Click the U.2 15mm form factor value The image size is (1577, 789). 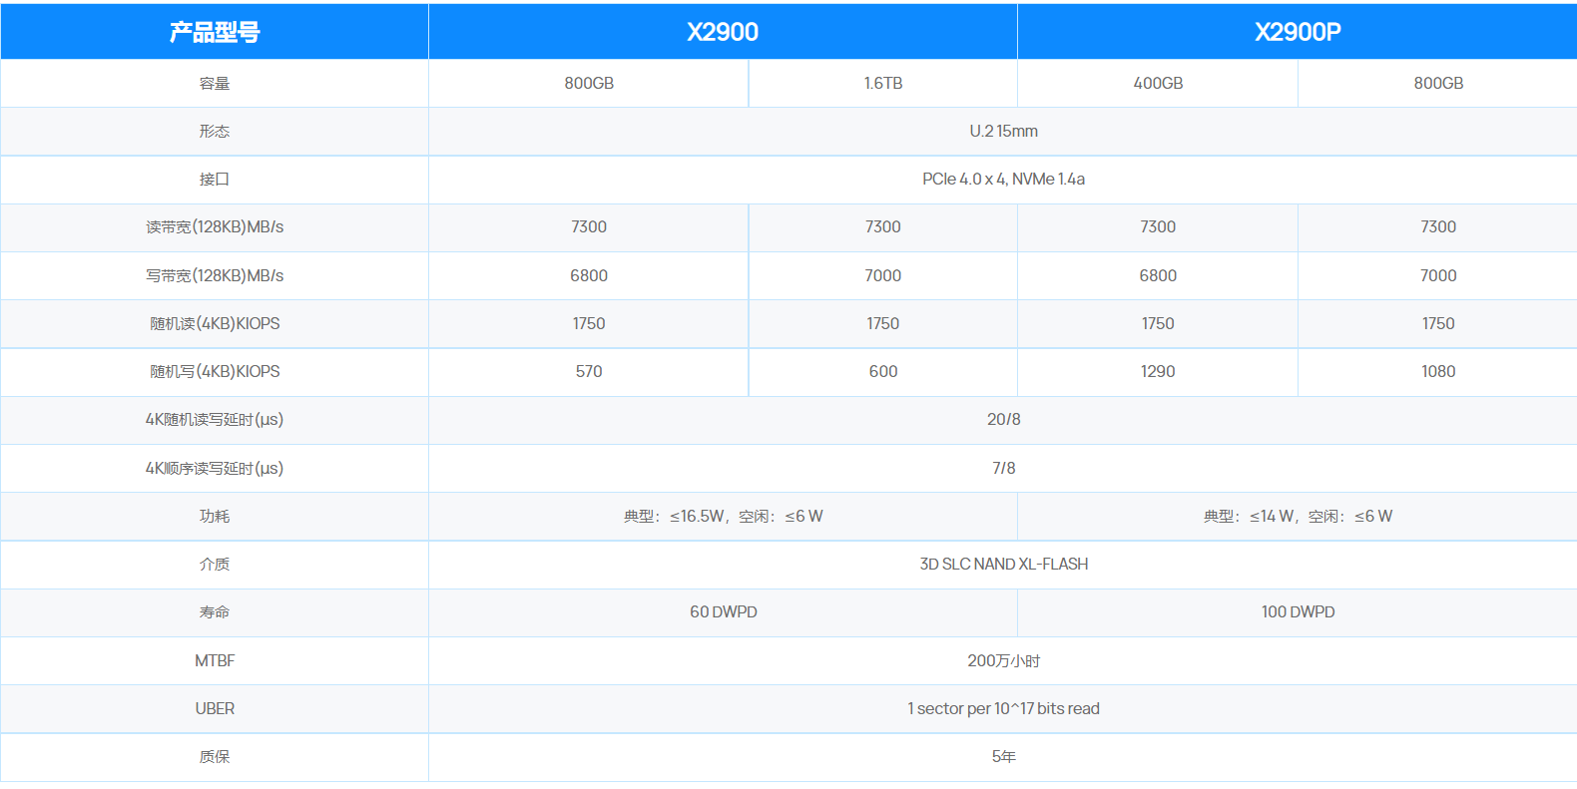pyautogui.click(x=1003, y=132)
